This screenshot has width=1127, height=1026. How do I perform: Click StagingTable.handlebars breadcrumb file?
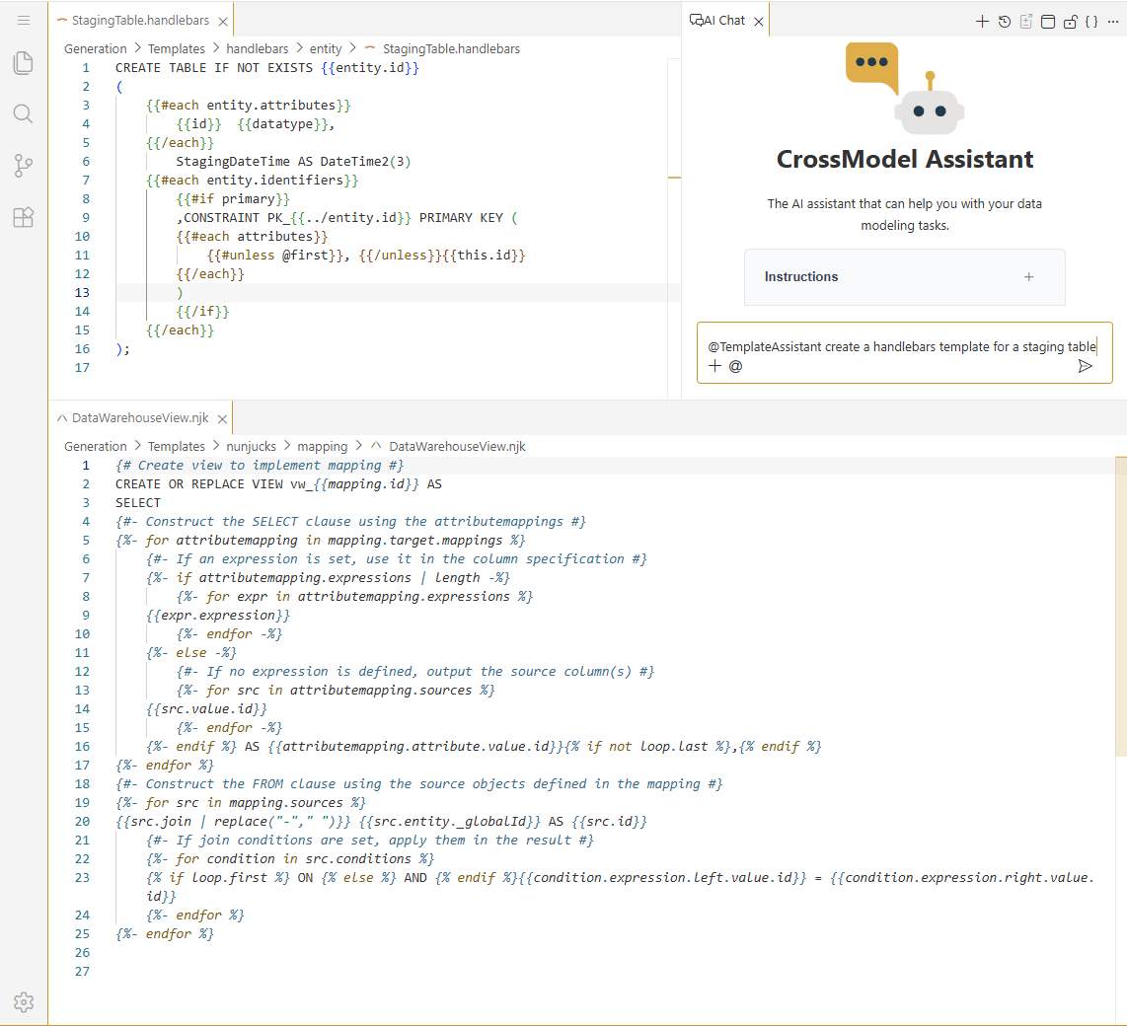[x=451, y=49]
